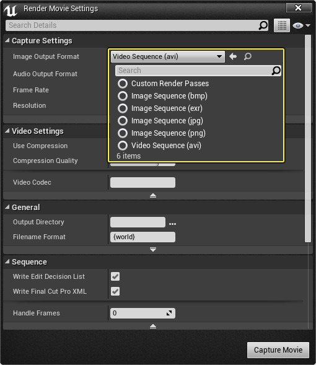
Task: Select Image Sequence (png) option
Action: (162, 133)
